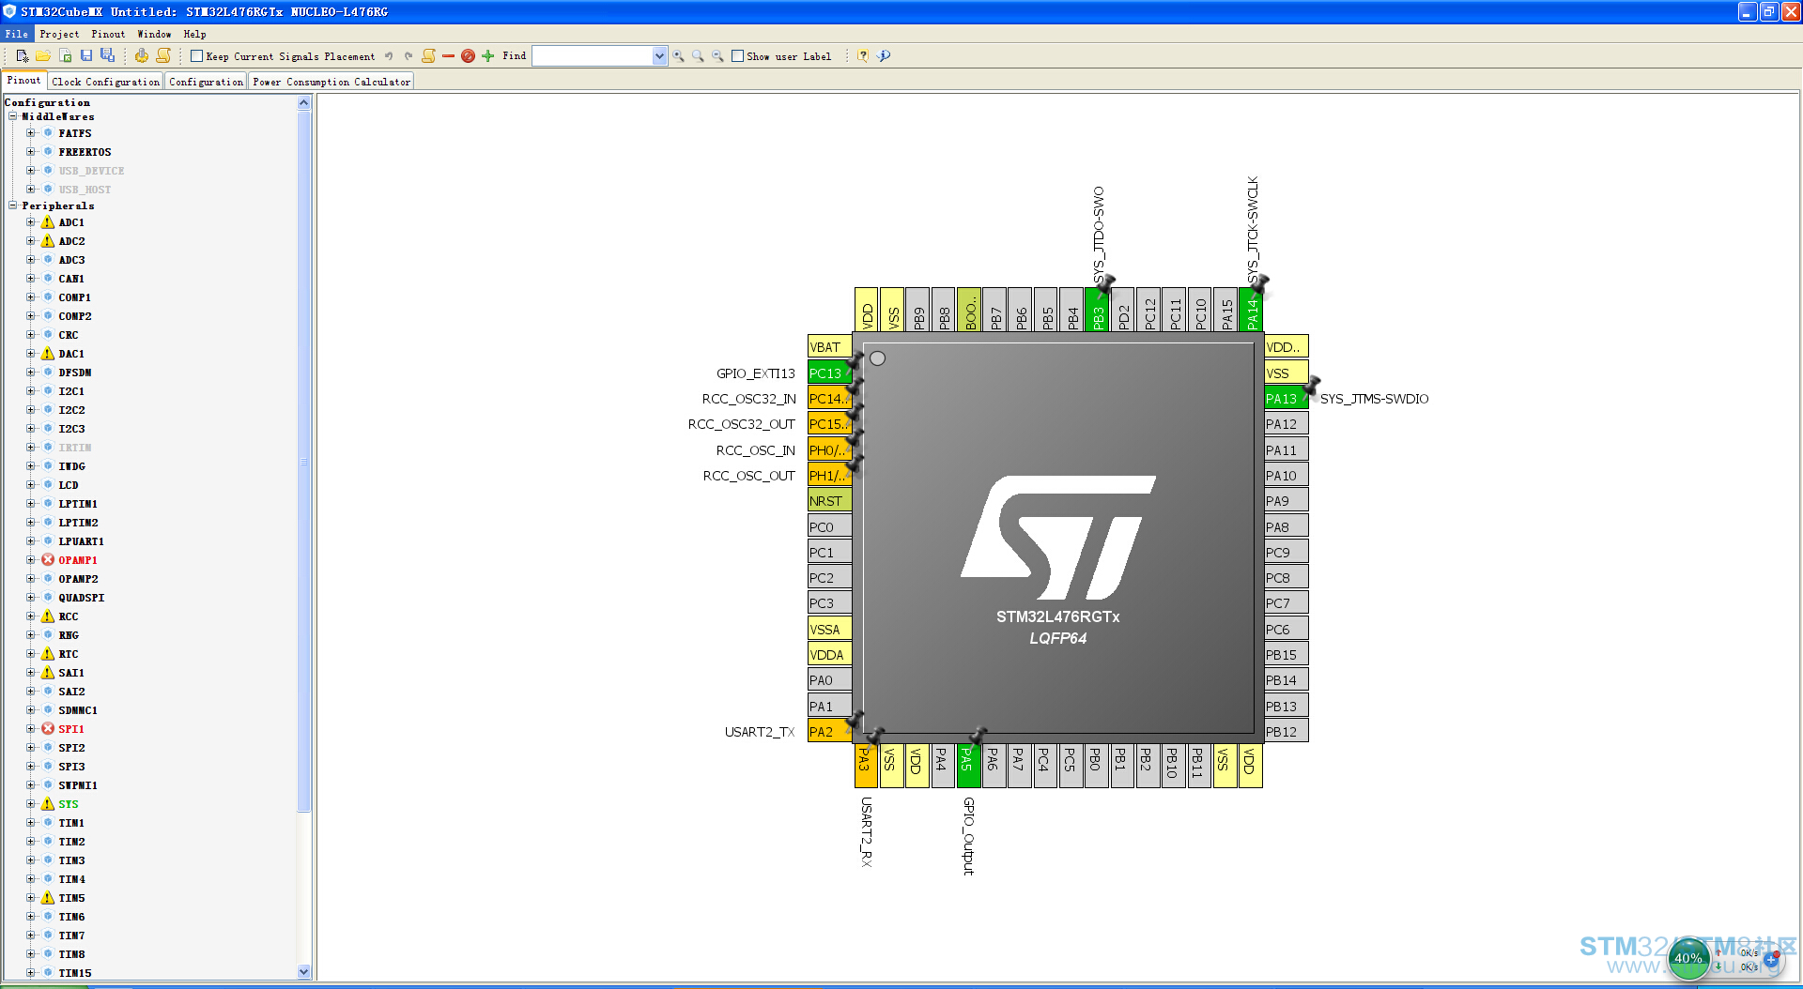Expand the COMP1 tree node
This screenshot has width=1803, height=989.
(30, 297)
